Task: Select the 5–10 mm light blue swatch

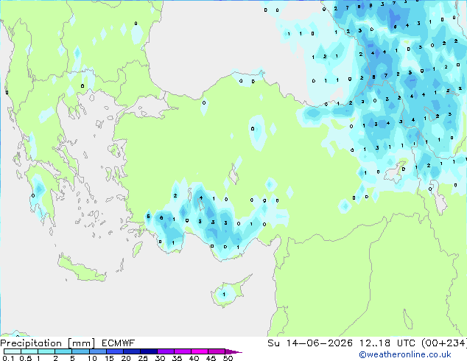Action: click(80, 351)
